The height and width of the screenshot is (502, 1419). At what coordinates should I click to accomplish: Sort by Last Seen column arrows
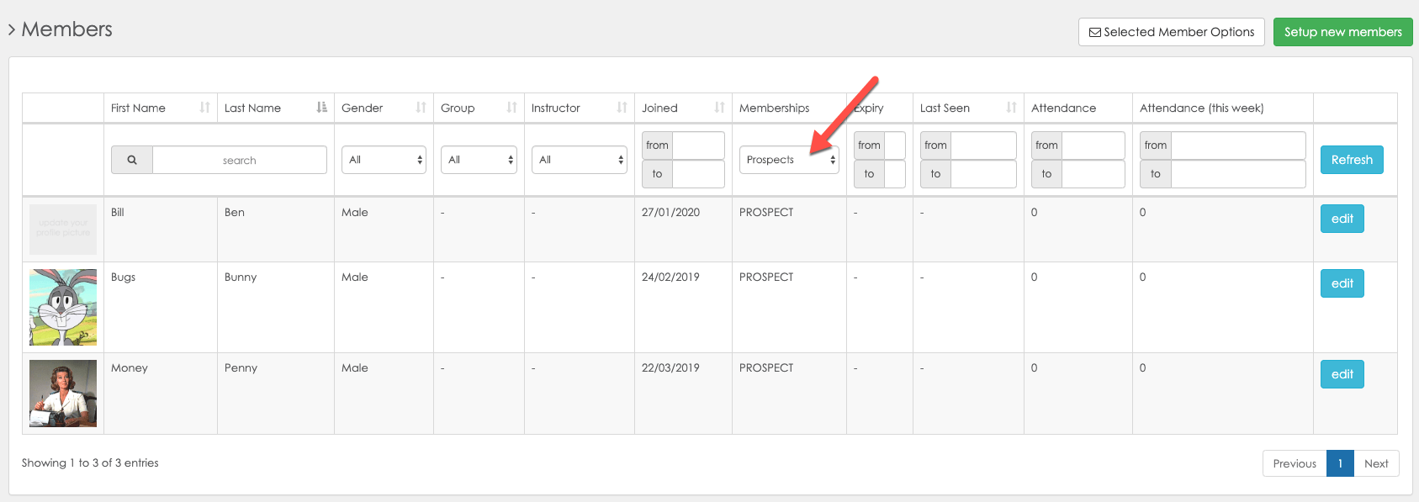[x=1011, y=108]
